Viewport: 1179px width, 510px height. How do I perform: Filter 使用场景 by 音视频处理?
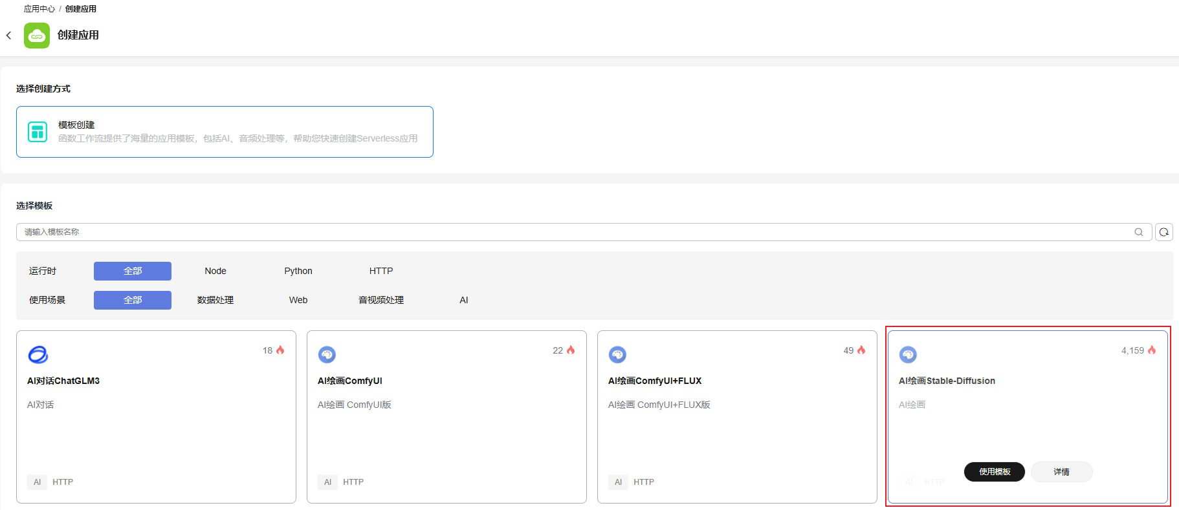[x=381, y=300]
